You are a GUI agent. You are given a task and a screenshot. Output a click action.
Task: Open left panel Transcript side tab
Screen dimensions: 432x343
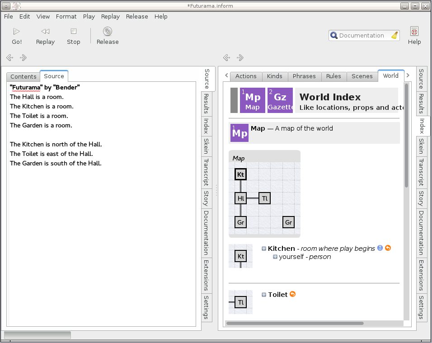point(206,172)
